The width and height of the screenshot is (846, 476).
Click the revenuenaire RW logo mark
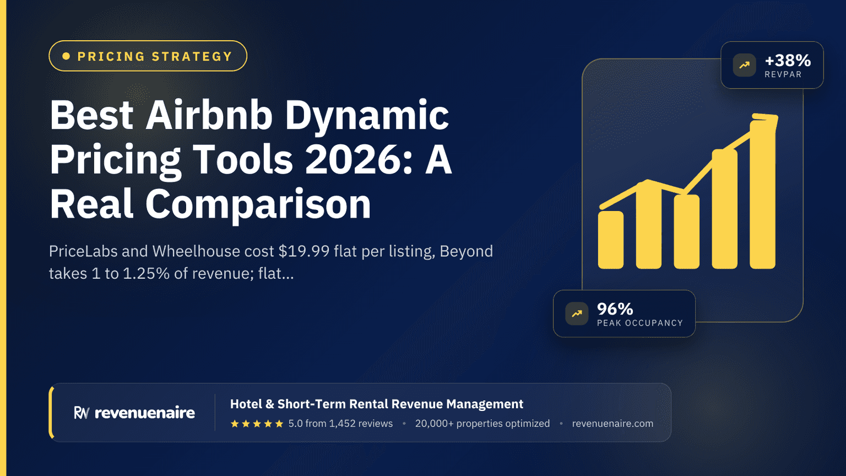point(82,413)
